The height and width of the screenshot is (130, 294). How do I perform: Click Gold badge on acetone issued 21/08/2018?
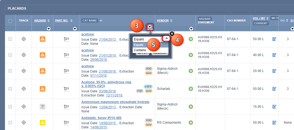tap(148, 73)
